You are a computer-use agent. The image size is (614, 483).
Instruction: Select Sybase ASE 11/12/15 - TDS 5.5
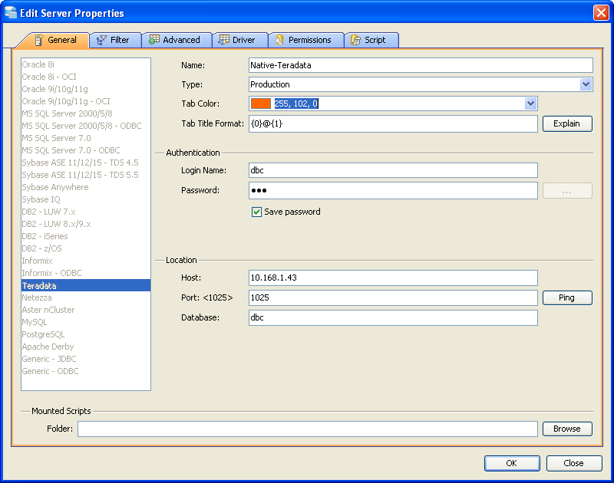click(x=86, y=175)
